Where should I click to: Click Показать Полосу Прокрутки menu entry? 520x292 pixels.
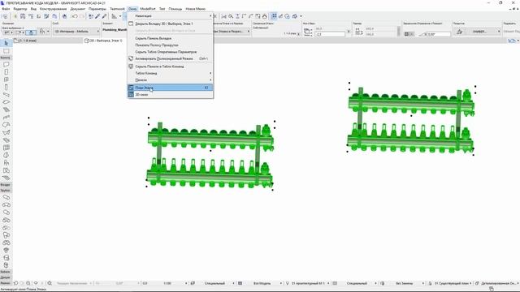(170, 45)
